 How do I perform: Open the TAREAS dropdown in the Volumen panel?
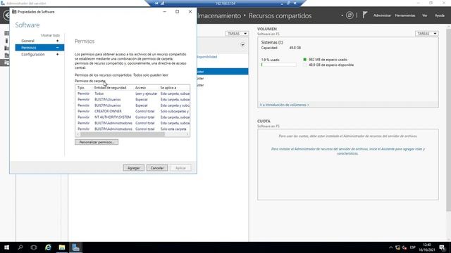pyautogui.click(x=427, y=34)
